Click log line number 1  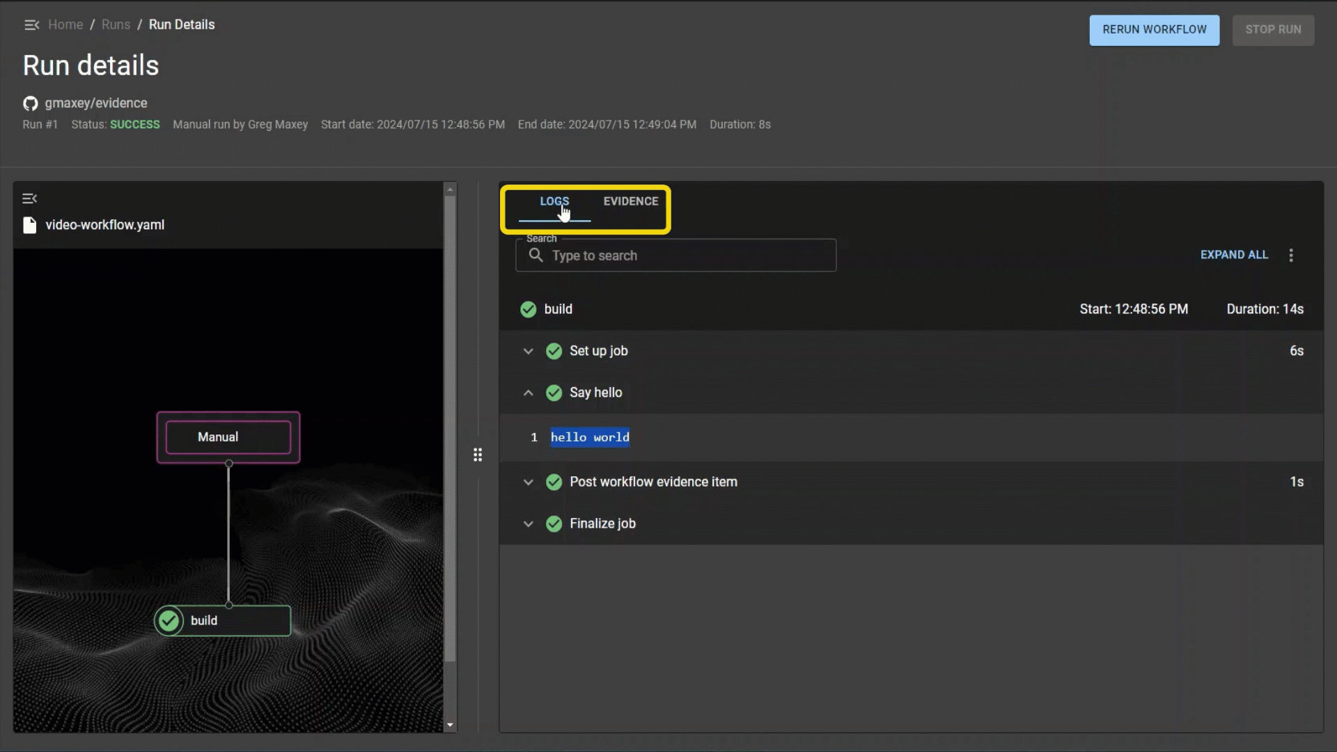pyautogui.click(x=534, y=437)
